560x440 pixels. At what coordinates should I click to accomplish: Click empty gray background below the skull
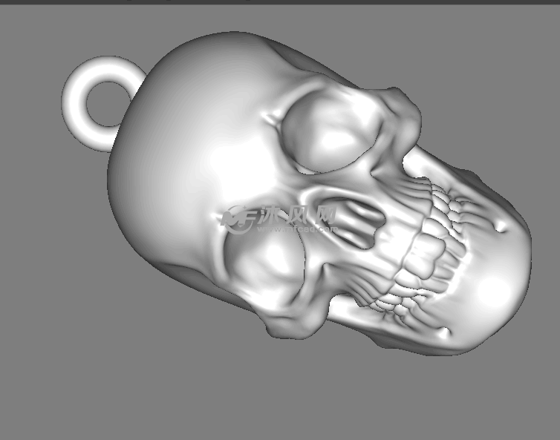[223, 393]
